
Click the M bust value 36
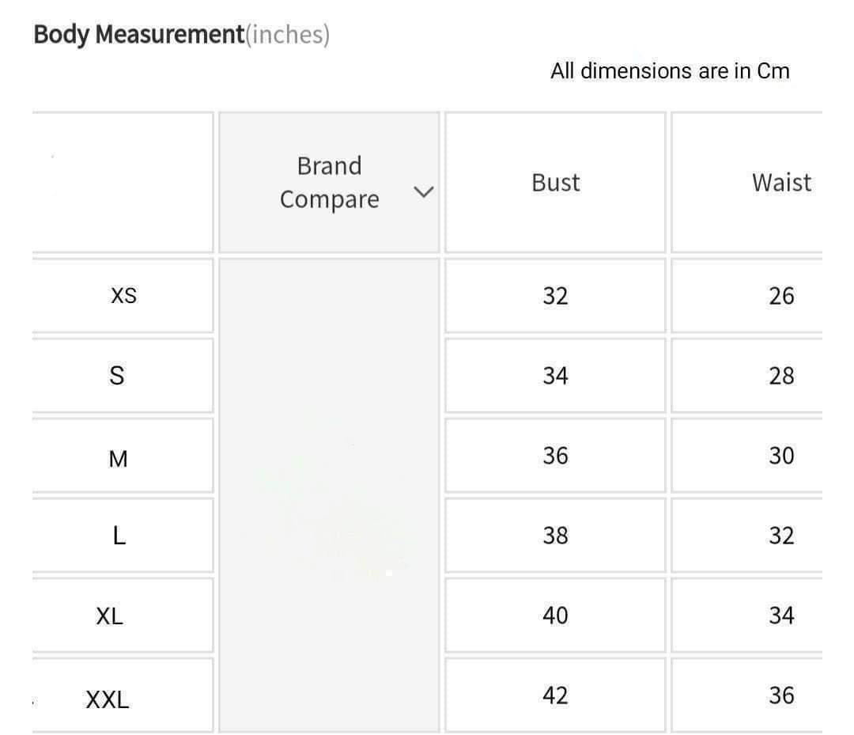click(x=555, y=456)
